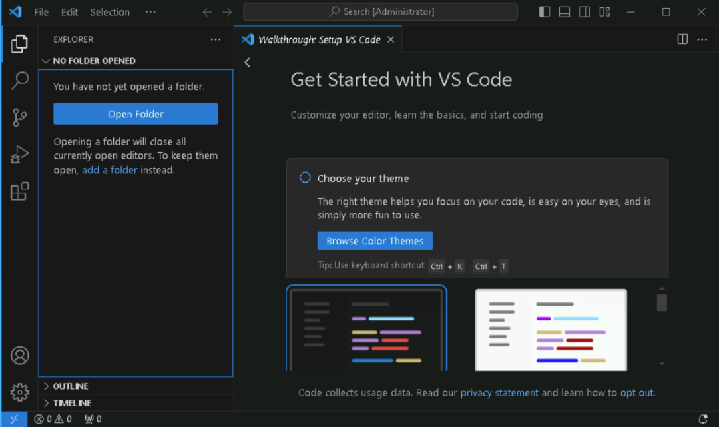Open editor More Actions ellipsis
Image resolution: width=719 pixels, height=427 pixels.
[x=702, y=39]
